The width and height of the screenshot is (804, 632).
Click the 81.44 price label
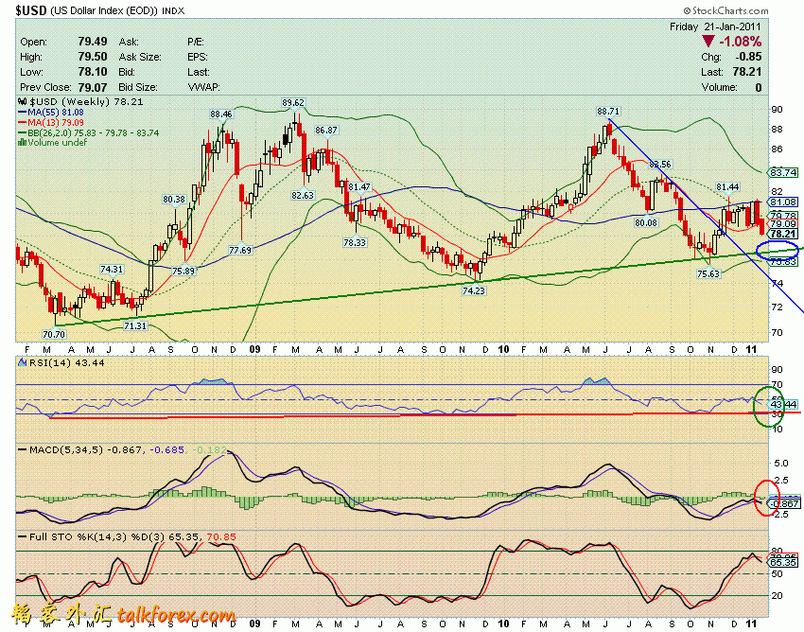pos(727,187)
